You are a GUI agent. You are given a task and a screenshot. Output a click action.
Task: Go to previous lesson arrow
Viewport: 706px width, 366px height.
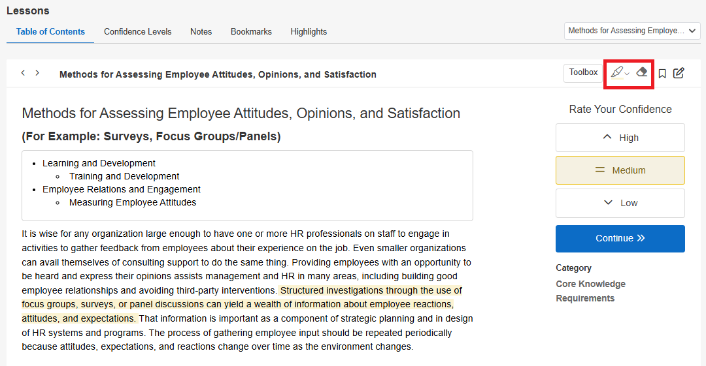23,73
